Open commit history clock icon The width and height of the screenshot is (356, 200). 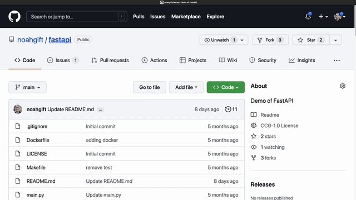point(228,109)
